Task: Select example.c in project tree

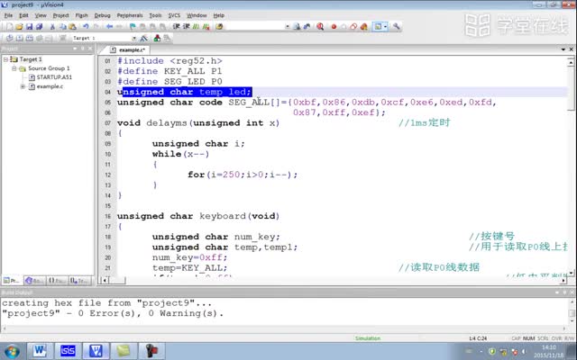Action: point(50,86)
